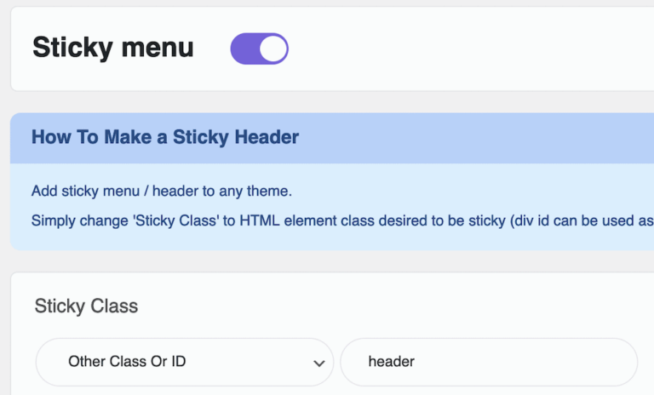Click the chevron arrow in Sticky Class dropdown
The height and width of the screenshot is (395, 654).
[x=319, y=363]
